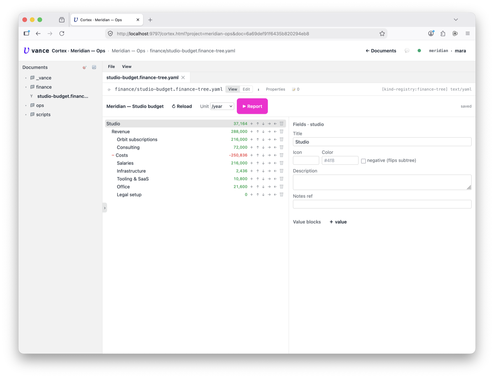
Task: Expand the scripts folder
Action: click(x=26, y=115)
